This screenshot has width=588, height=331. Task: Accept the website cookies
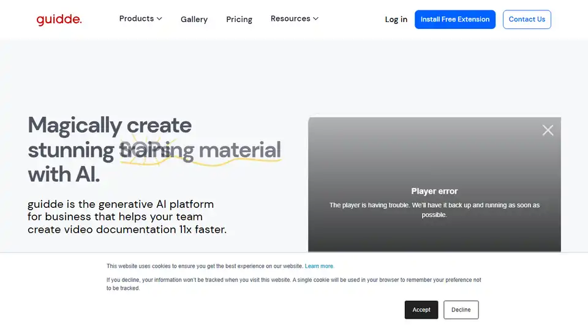421,310
